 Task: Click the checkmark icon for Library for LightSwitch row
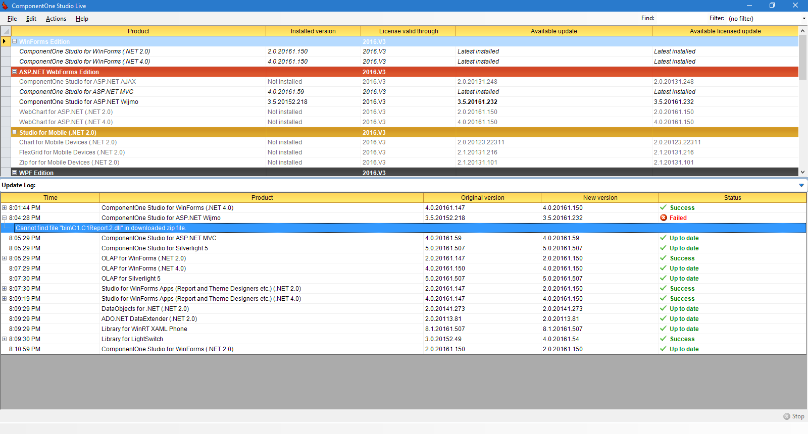click(664, 339)
